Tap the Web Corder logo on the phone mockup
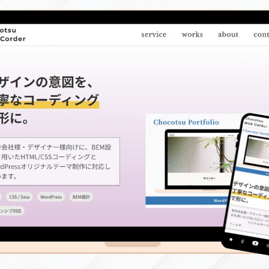Image resolution: width=269 pixels, height=269 pixels. click(256, 122)
